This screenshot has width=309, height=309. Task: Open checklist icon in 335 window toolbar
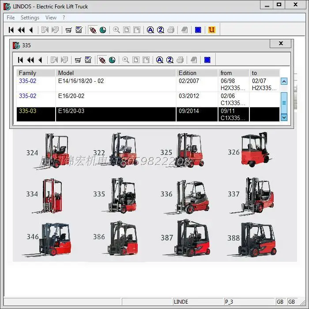(88, 60)
